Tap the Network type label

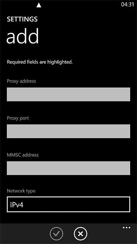tap(21, 191)
